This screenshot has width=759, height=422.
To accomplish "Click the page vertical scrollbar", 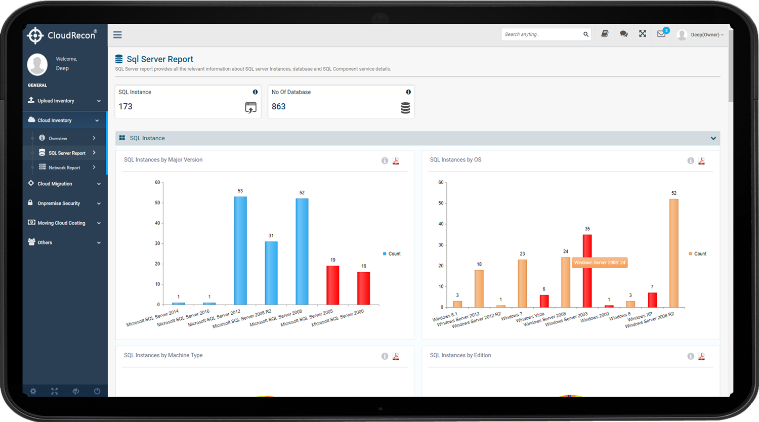I will pyautogui.click(x=731, y=66).
